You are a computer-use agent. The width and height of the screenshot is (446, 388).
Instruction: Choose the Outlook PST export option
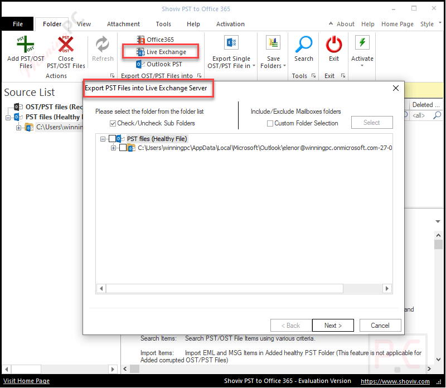point(159,64)
